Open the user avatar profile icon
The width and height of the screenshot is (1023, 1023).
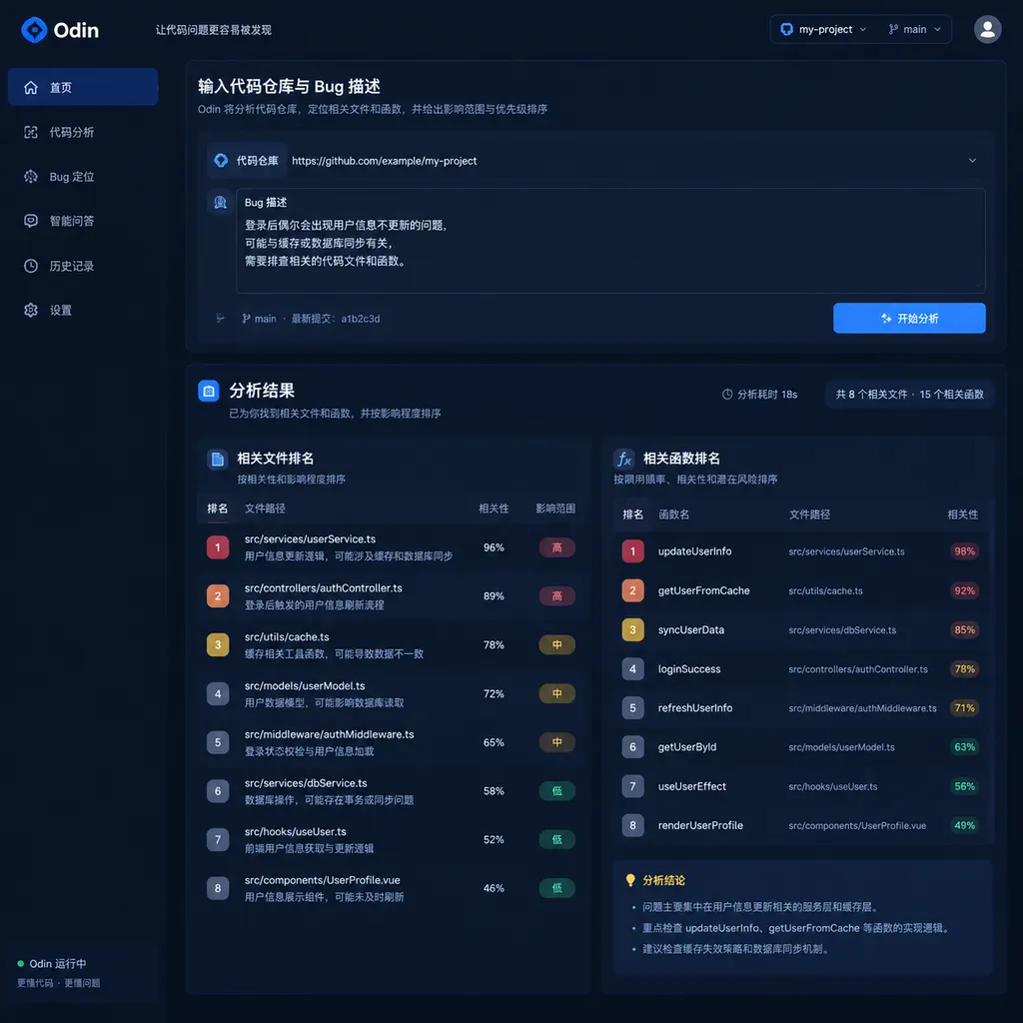[x=987, y=29]
